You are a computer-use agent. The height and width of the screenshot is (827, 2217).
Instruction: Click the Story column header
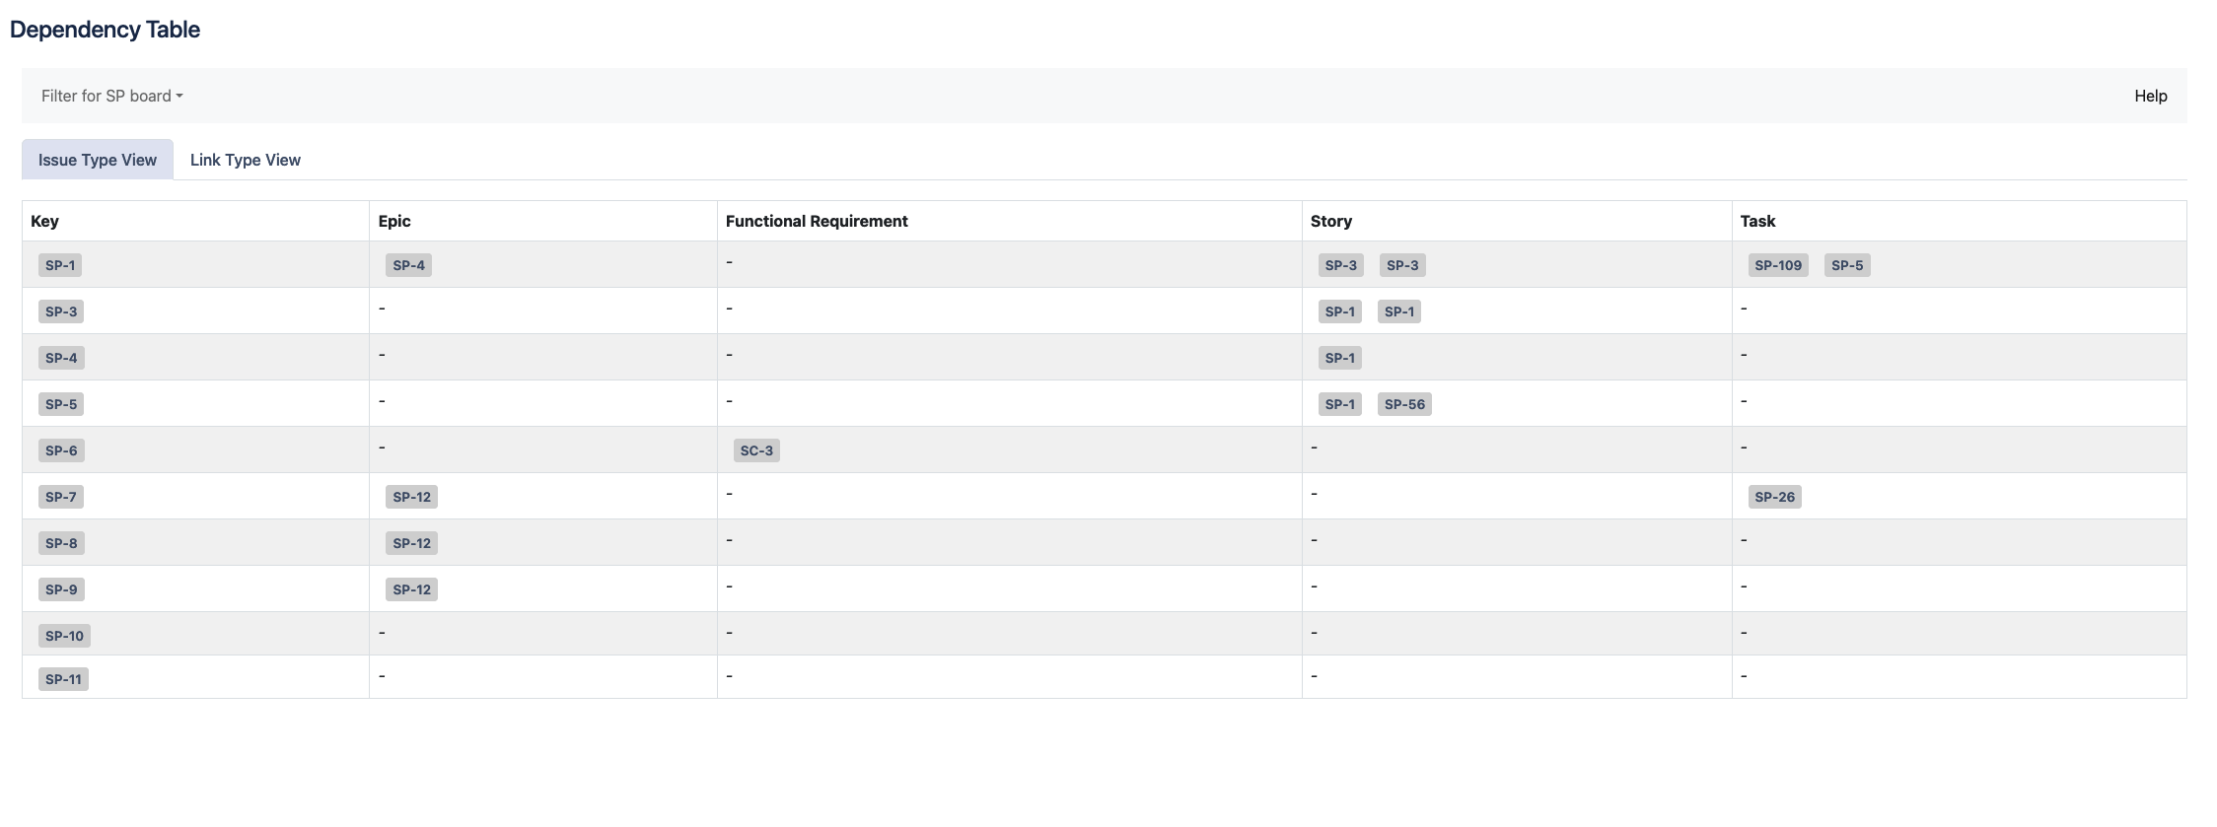pos(1330,221)
